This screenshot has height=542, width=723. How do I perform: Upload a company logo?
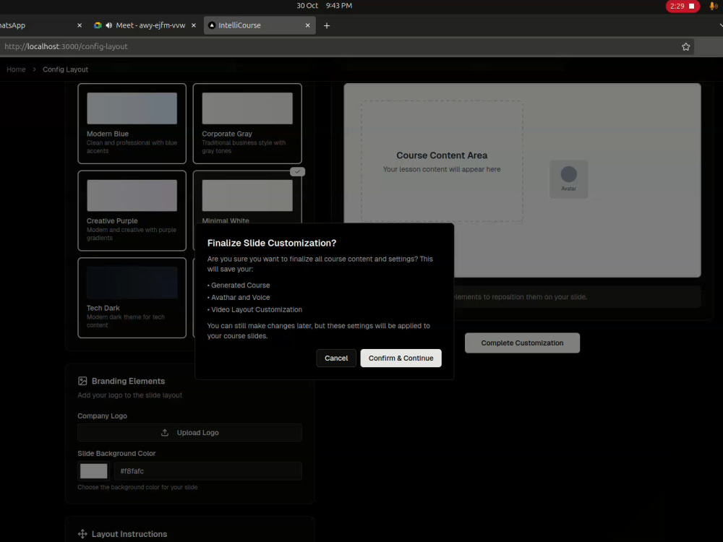point(189,433)
